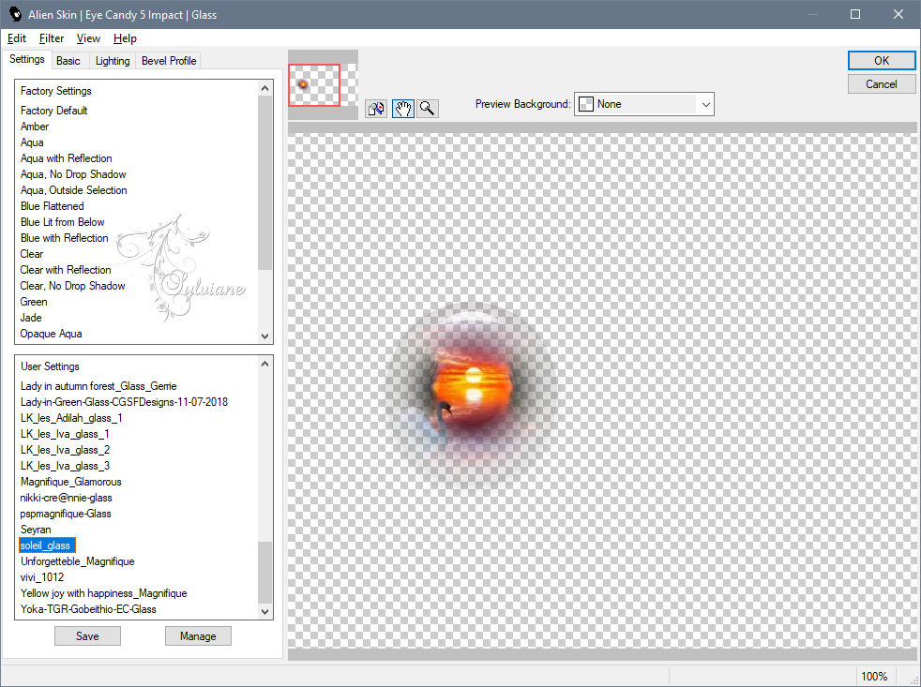Open the Filter menu

51,38
